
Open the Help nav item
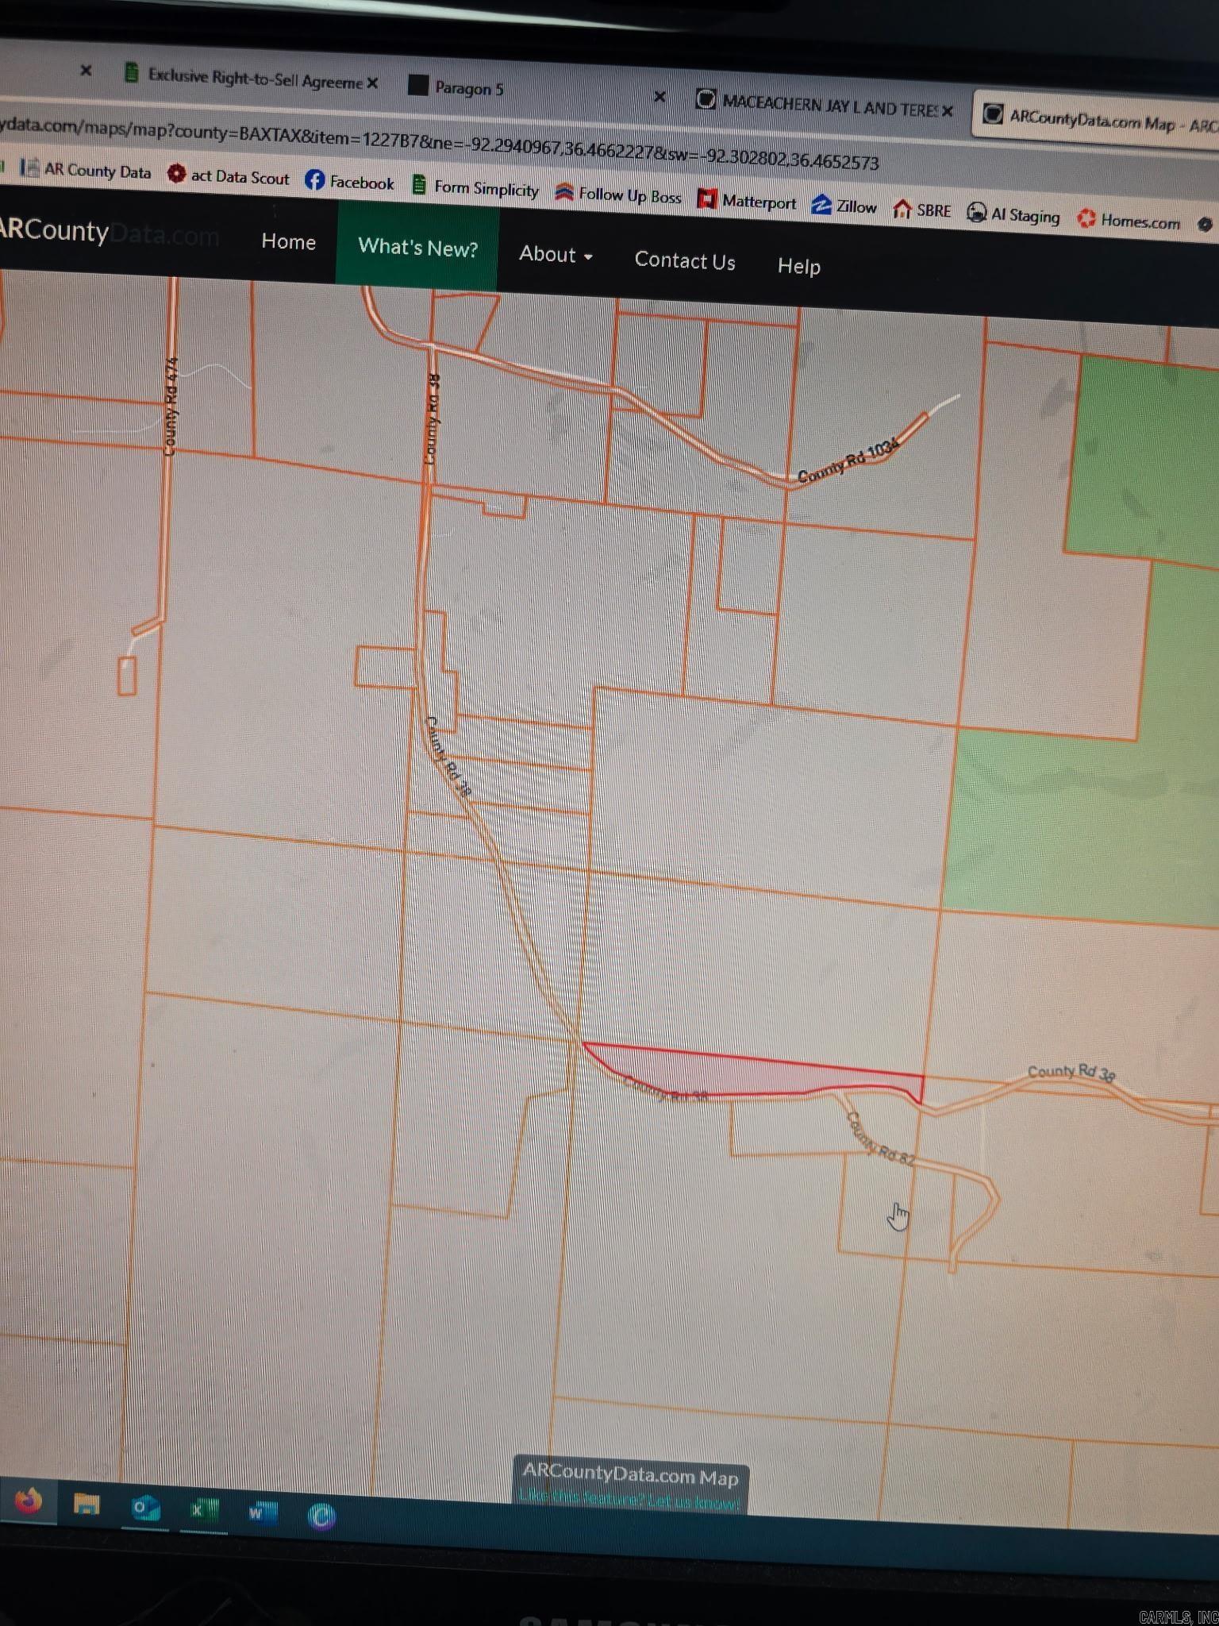pyautogui.click(x=798, y=266)
